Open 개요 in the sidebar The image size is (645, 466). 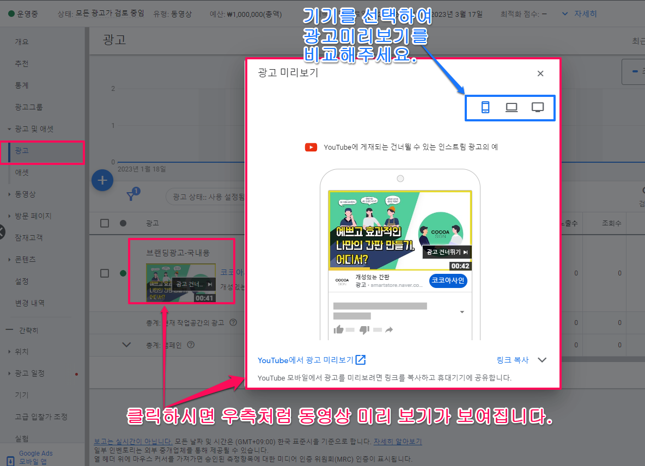pyautogui.click(x=22, y=41)
